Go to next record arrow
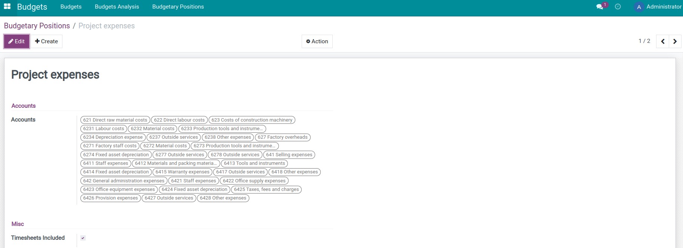This screenshot has width=683, height=248. click(675, 41)
